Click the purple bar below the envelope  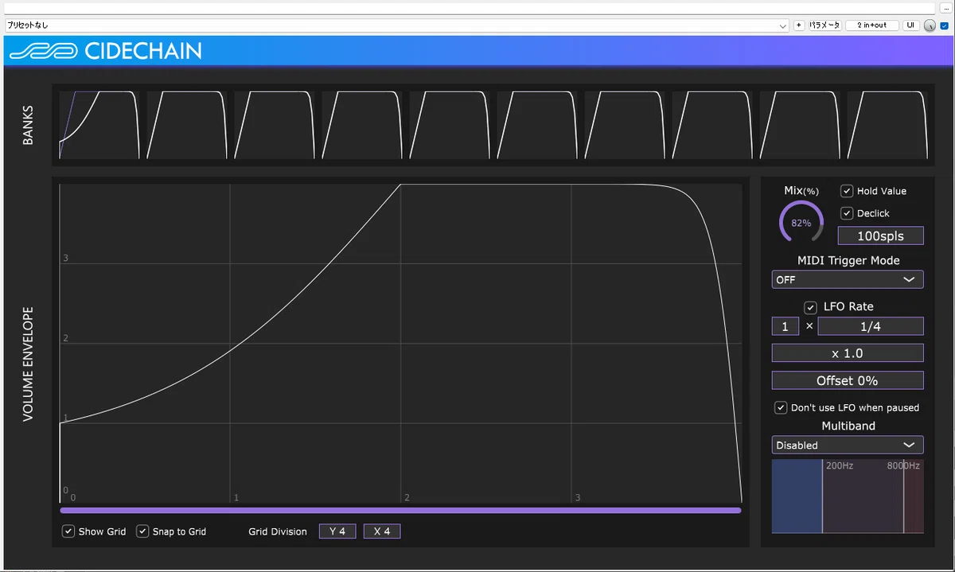pos(400,511)
